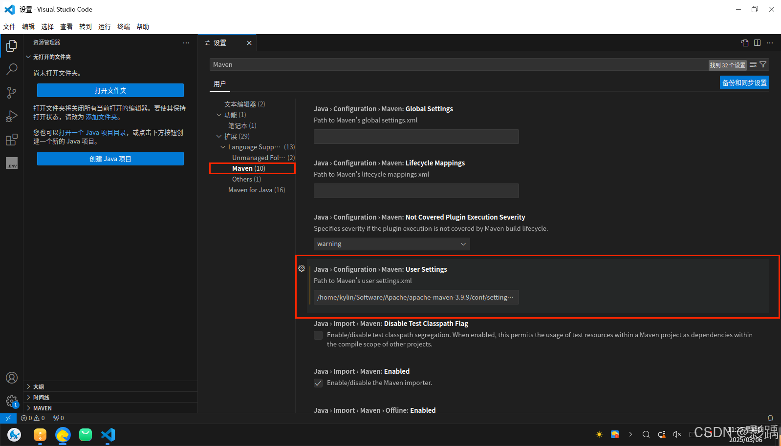Screen dimensions: 781x446
Task: Open the settings filter funnel
Action: pos(763,64)
